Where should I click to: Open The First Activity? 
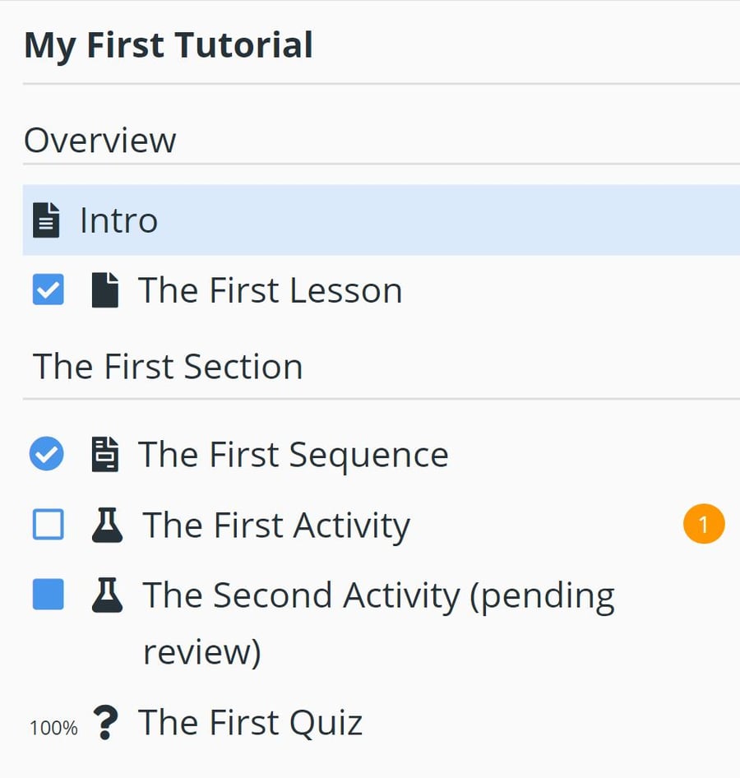pyautogui.click(x=275, y=525)
